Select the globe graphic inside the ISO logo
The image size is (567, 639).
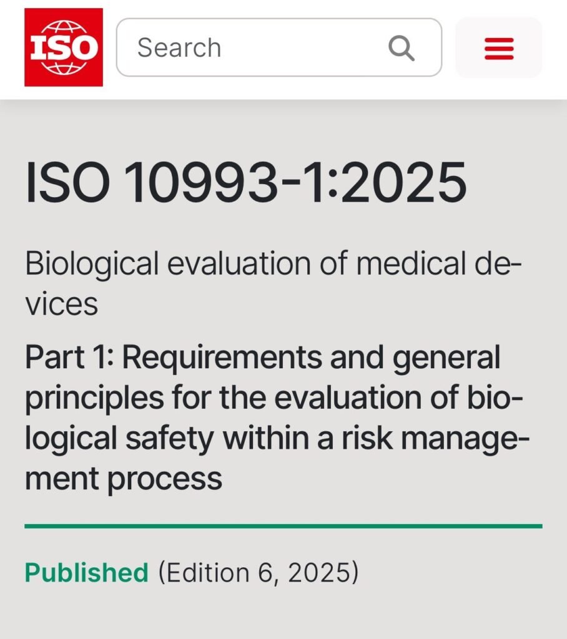click(x=62, y=46)
